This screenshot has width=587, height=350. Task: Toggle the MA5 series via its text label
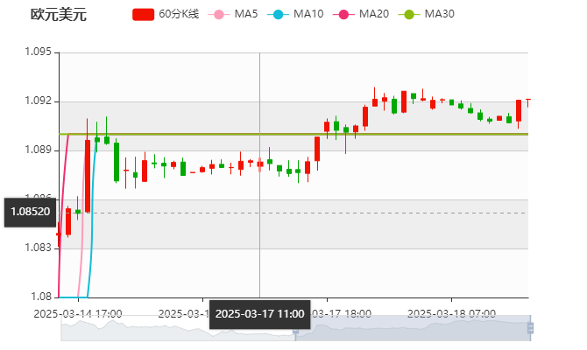pyautogui.click(x=246, y=14)
